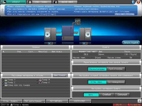Choose Остан. обыч. stop mode
Image resolution: width=142 pixels, height=106 pixels.
97,82
